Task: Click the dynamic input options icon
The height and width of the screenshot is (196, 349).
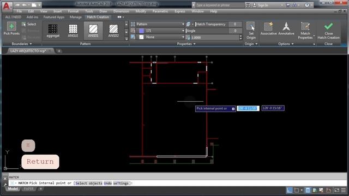Action: coord(233,109)
